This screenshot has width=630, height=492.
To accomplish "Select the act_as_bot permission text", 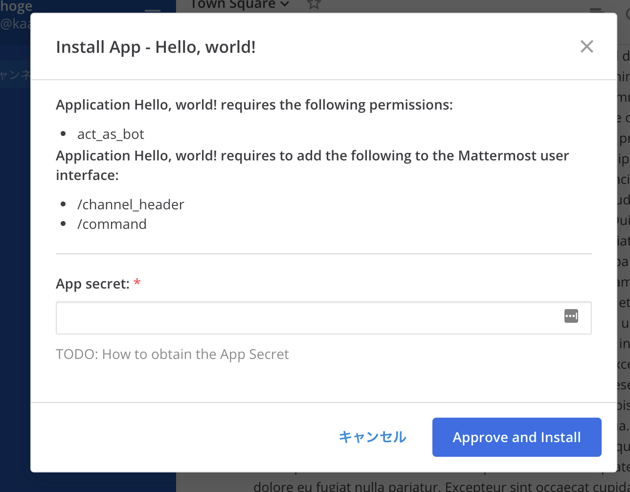I will [111, 134].
